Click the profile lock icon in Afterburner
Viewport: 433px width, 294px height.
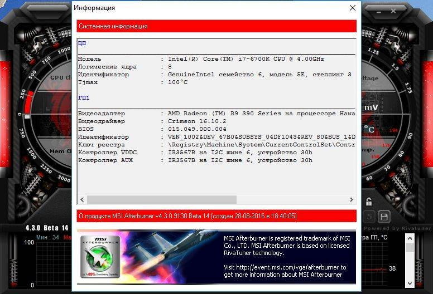click(369, 202)
